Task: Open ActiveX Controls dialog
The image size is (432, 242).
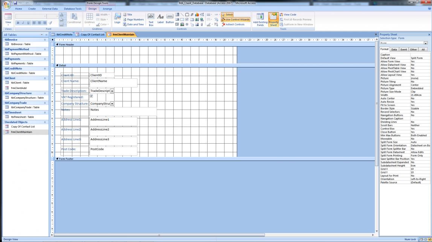Action: 233,25
